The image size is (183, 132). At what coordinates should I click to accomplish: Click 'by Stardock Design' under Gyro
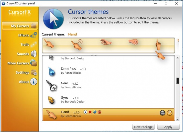point(73,102)
